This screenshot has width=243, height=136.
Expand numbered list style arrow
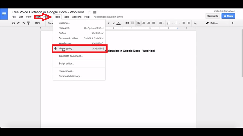click(172, 23)
